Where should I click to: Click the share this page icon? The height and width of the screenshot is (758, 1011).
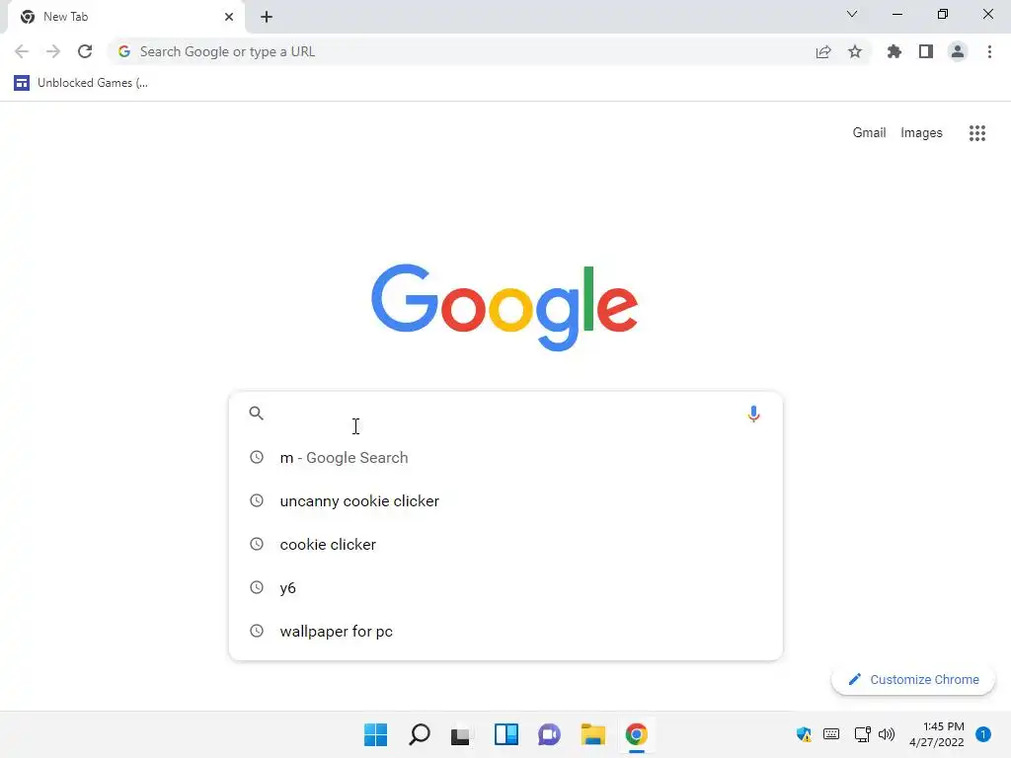tap(823, 51)
